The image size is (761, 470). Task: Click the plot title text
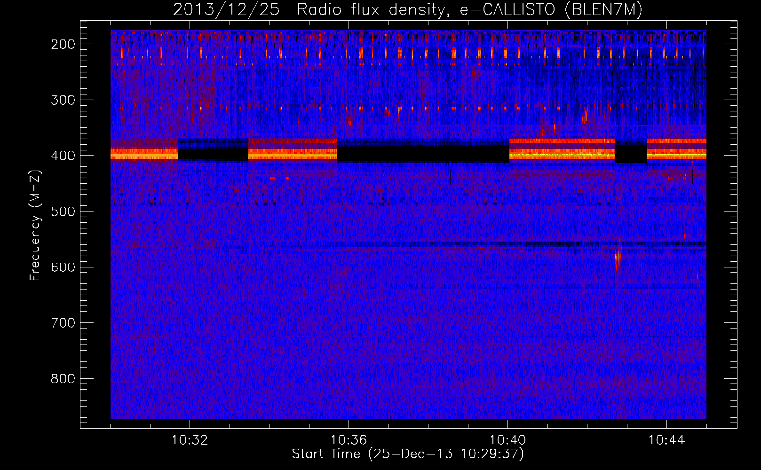[408, 9]
